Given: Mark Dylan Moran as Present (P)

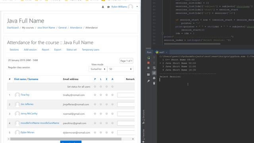Looking at the screenshot, I should tap(95, 132).
